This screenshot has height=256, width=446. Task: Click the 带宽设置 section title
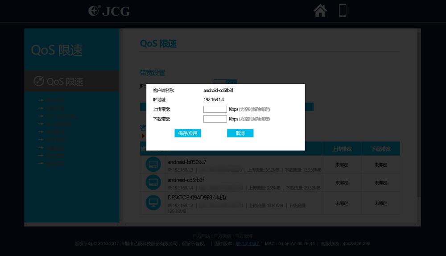tap(153, 73)
